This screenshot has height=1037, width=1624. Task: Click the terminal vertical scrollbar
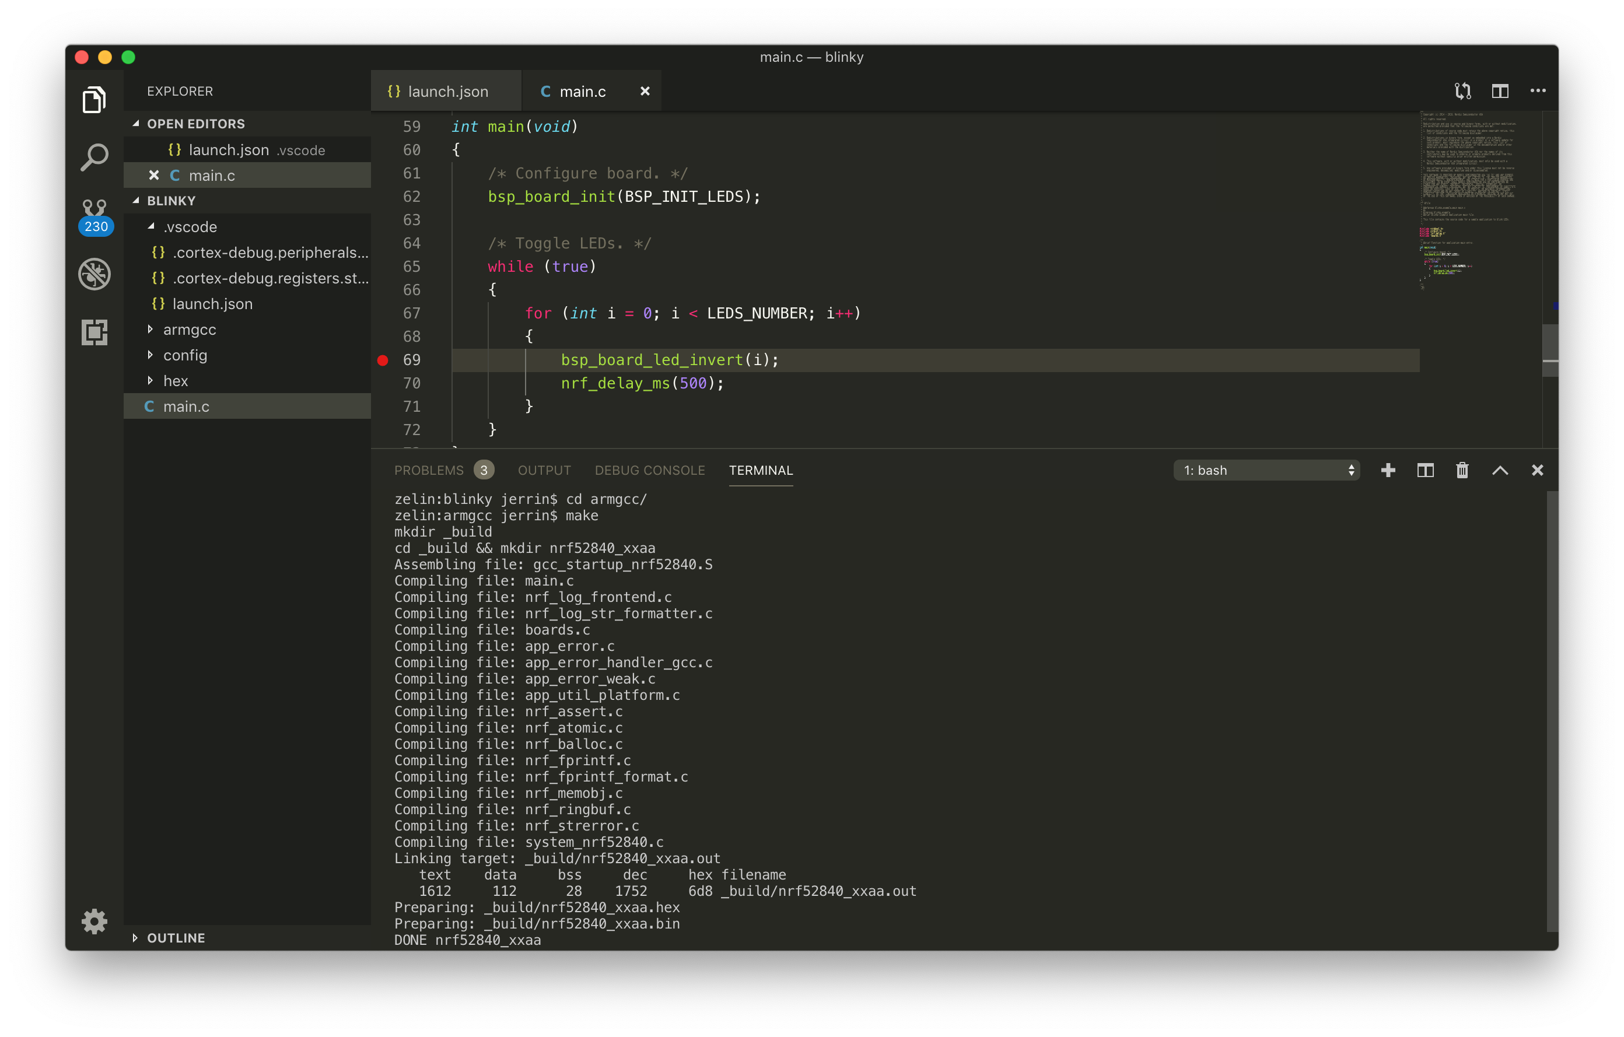1552,712
